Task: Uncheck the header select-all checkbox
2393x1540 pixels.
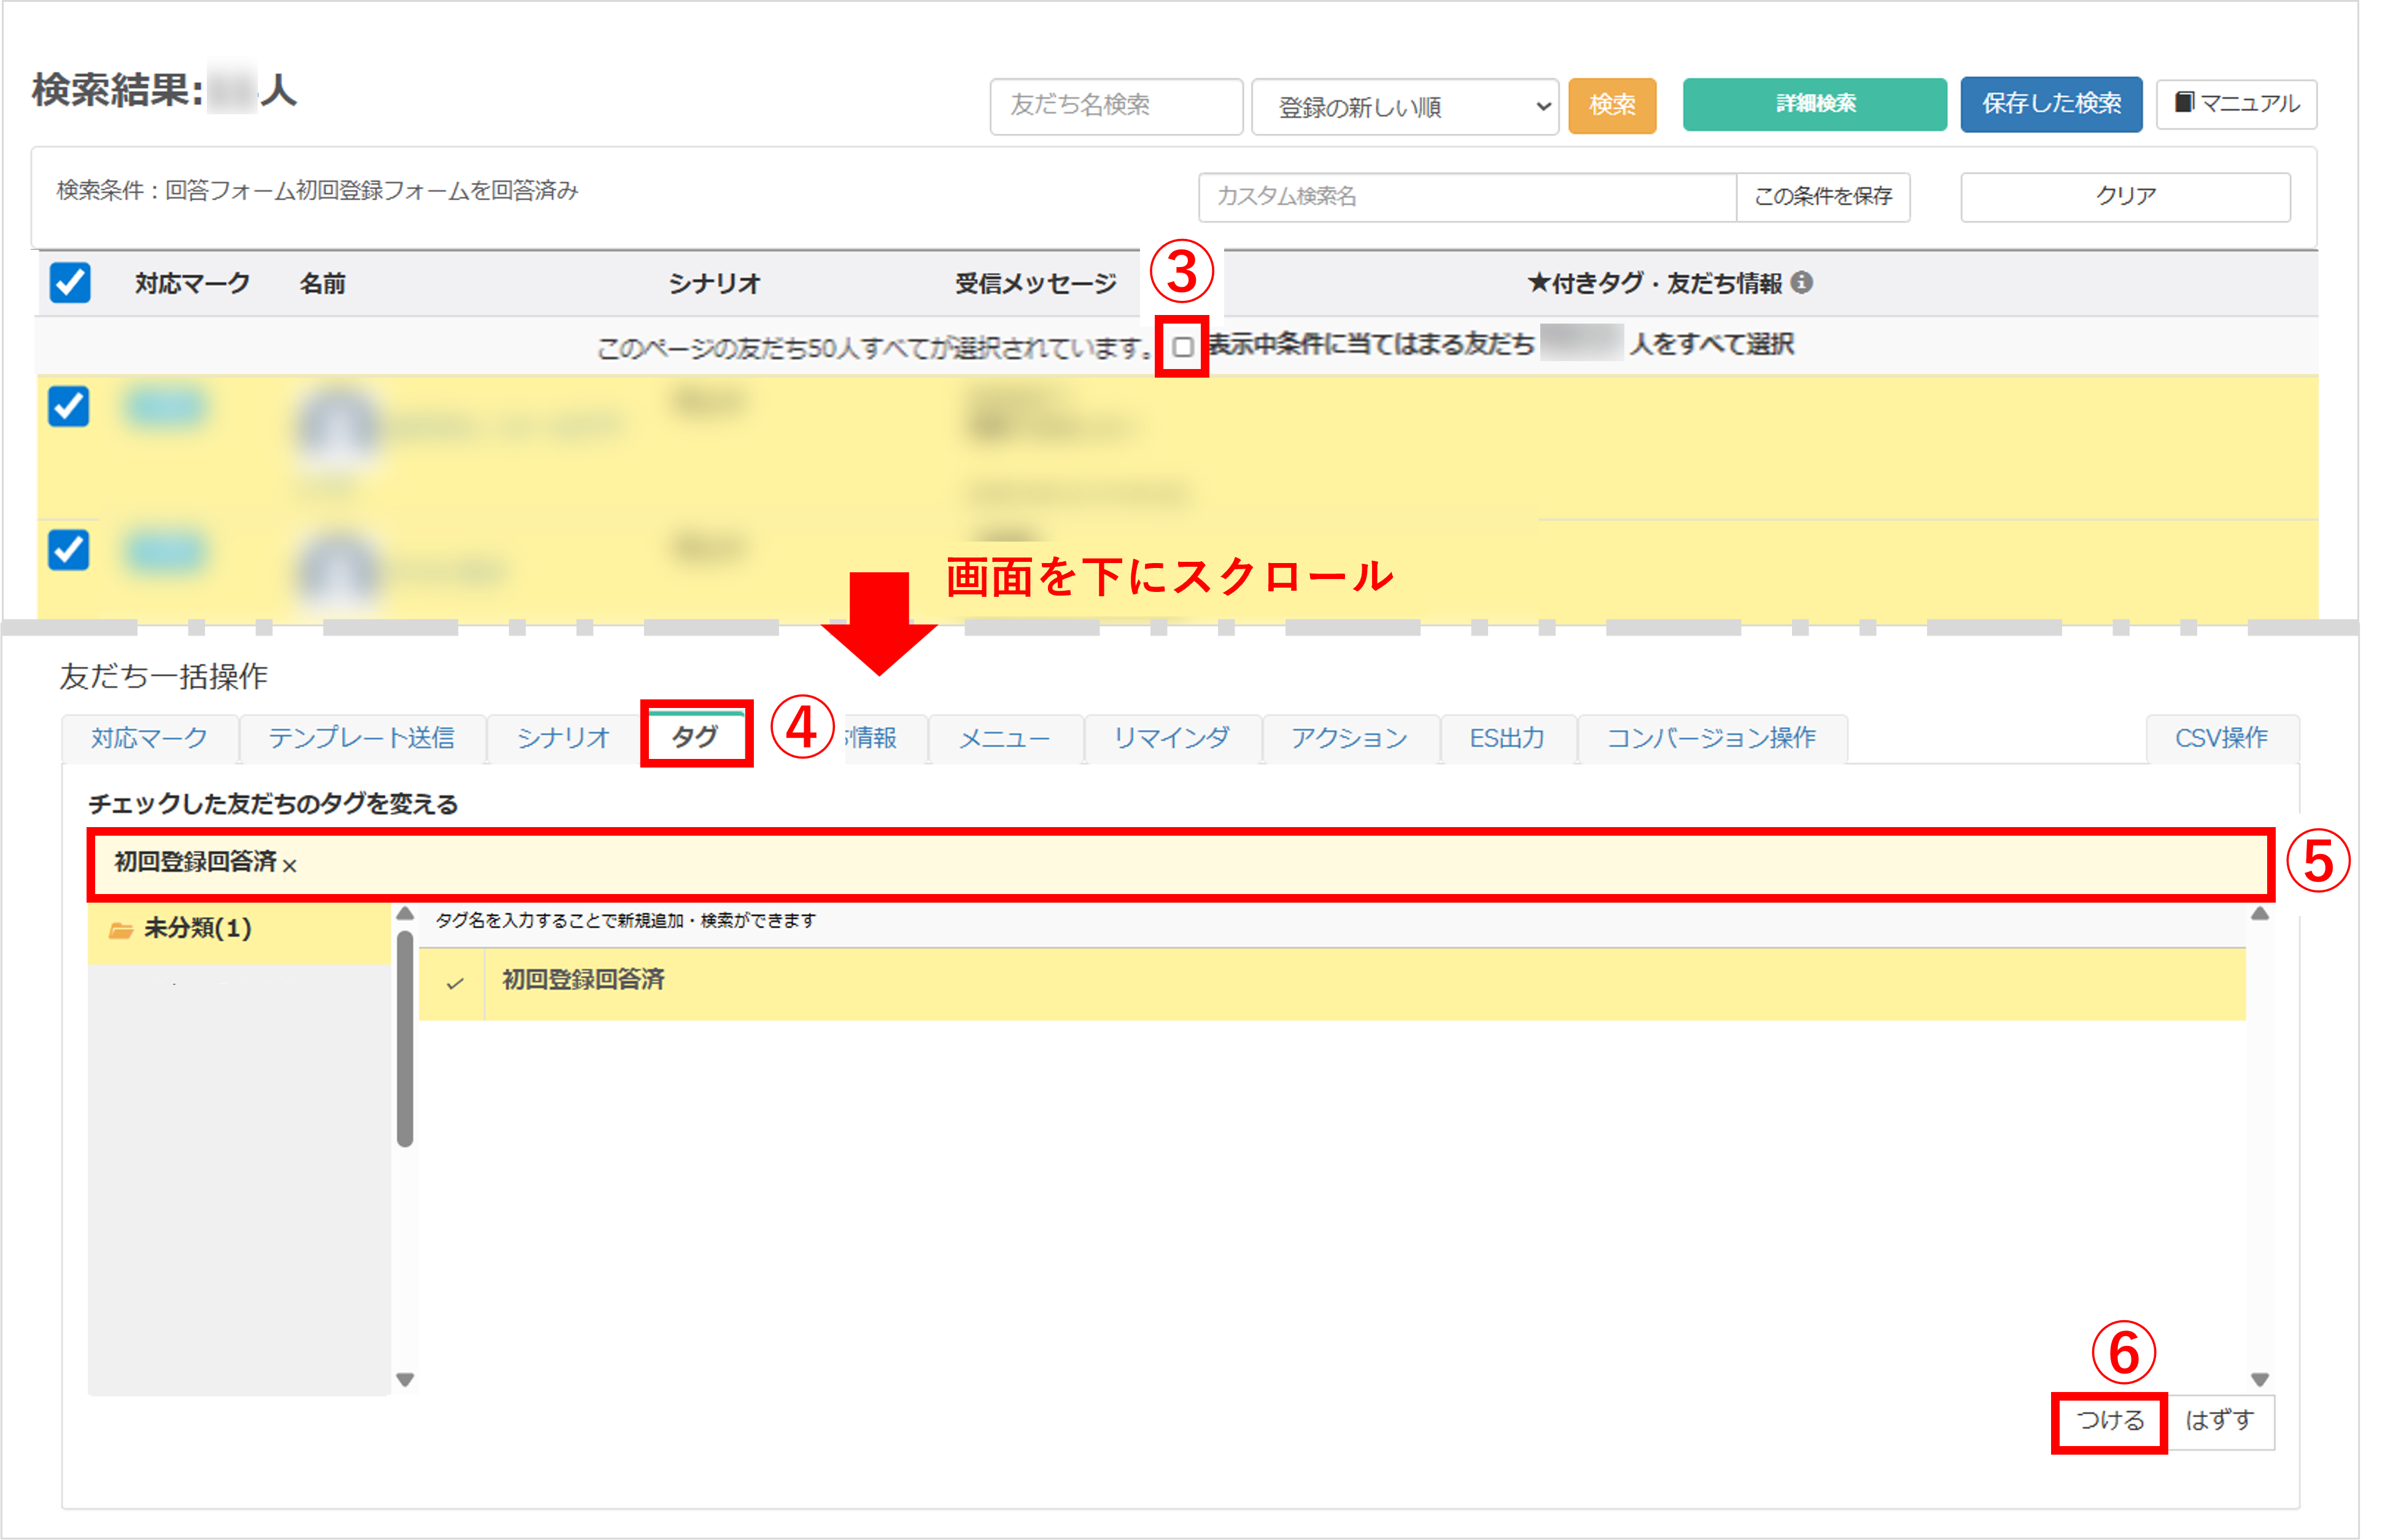Action: [68, 283]
